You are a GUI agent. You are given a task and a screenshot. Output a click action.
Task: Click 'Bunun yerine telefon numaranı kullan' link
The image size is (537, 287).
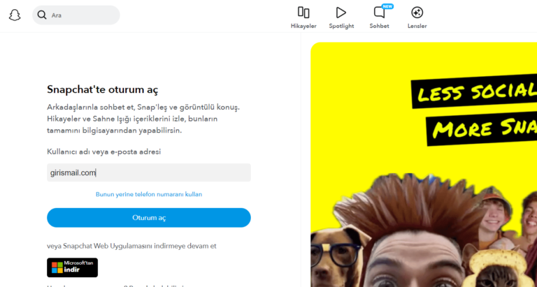coord(148,194)
